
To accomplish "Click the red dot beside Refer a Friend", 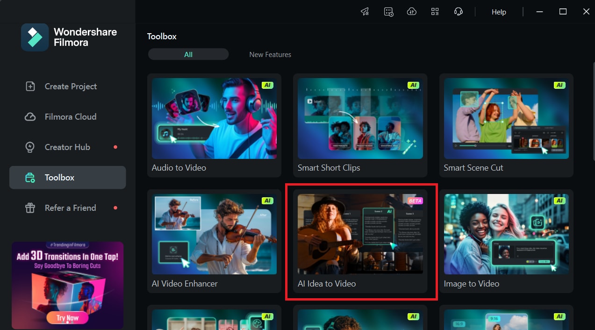I will [115, 208].
